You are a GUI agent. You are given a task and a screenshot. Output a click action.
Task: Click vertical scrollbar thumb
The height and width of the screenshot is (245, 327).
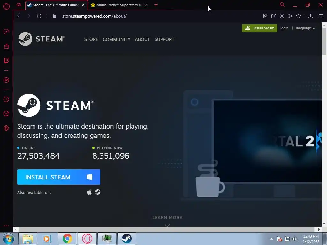324,41
